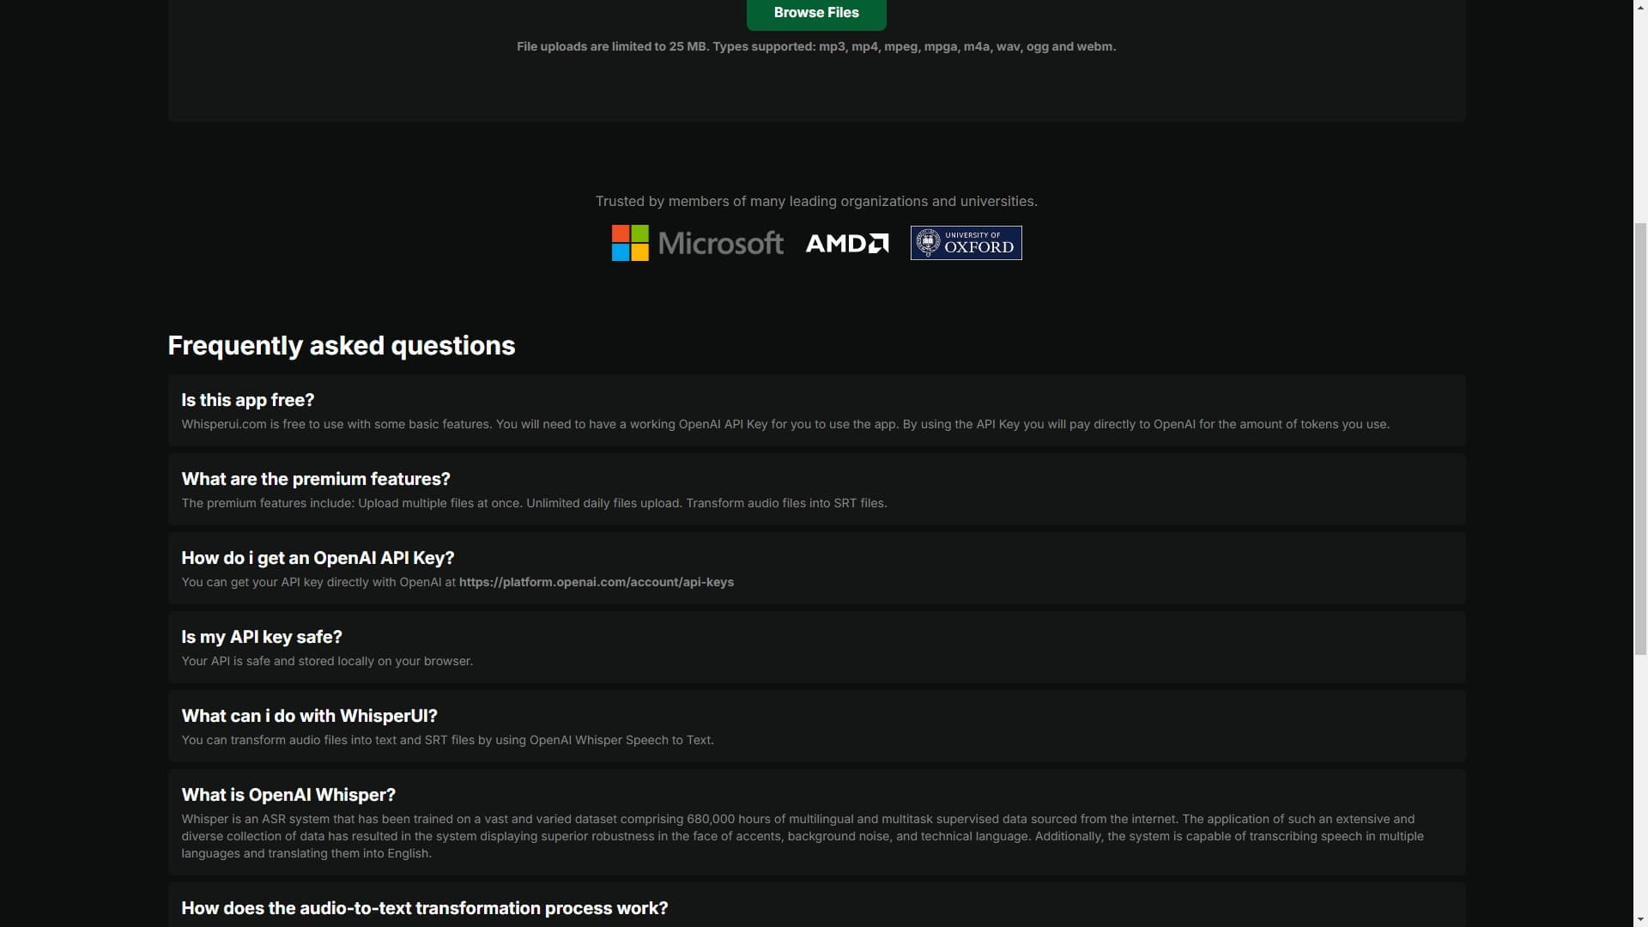Screen dimensions: 1648x927
Task: Click the Microsoft wordmark text
Action: pos(720,244)
